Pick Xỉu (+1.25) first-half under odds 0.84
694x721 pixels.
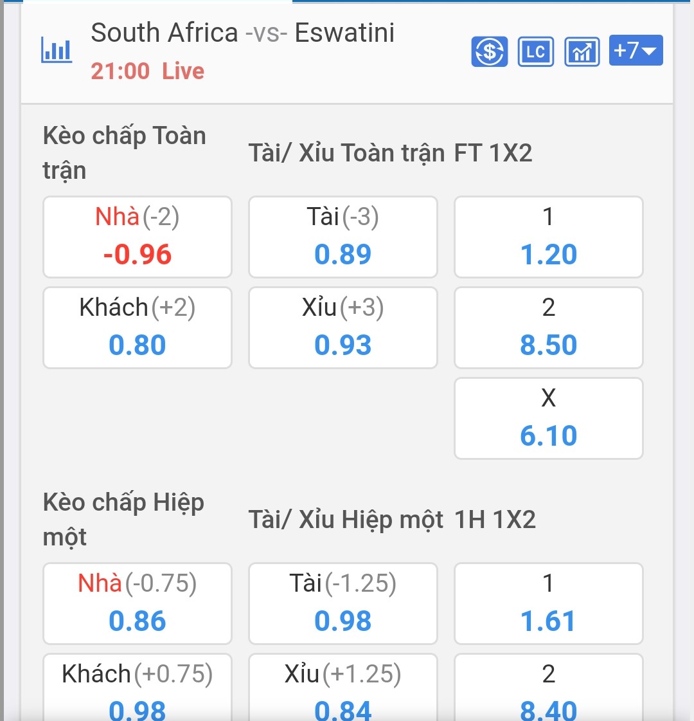click(x=343, y=688)
